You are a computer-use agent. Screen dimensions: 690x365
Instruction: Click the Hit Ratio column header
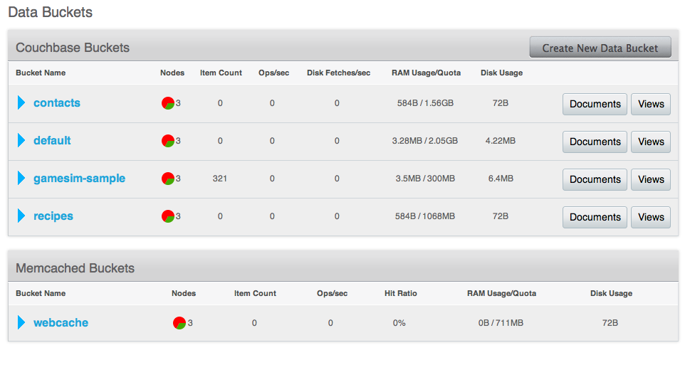[400, 293]
